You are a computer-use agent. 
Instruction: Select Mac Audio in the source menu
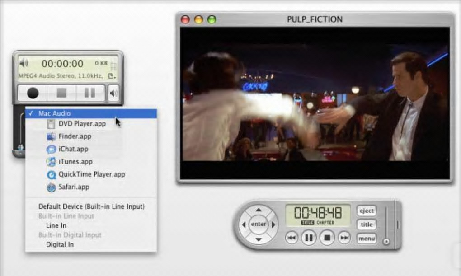tap(91, 113)
